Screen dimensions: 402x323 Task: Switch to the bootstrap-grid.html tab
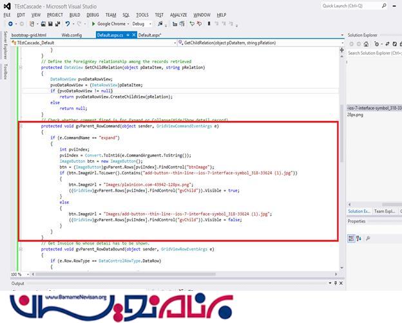tap(29, 34)
